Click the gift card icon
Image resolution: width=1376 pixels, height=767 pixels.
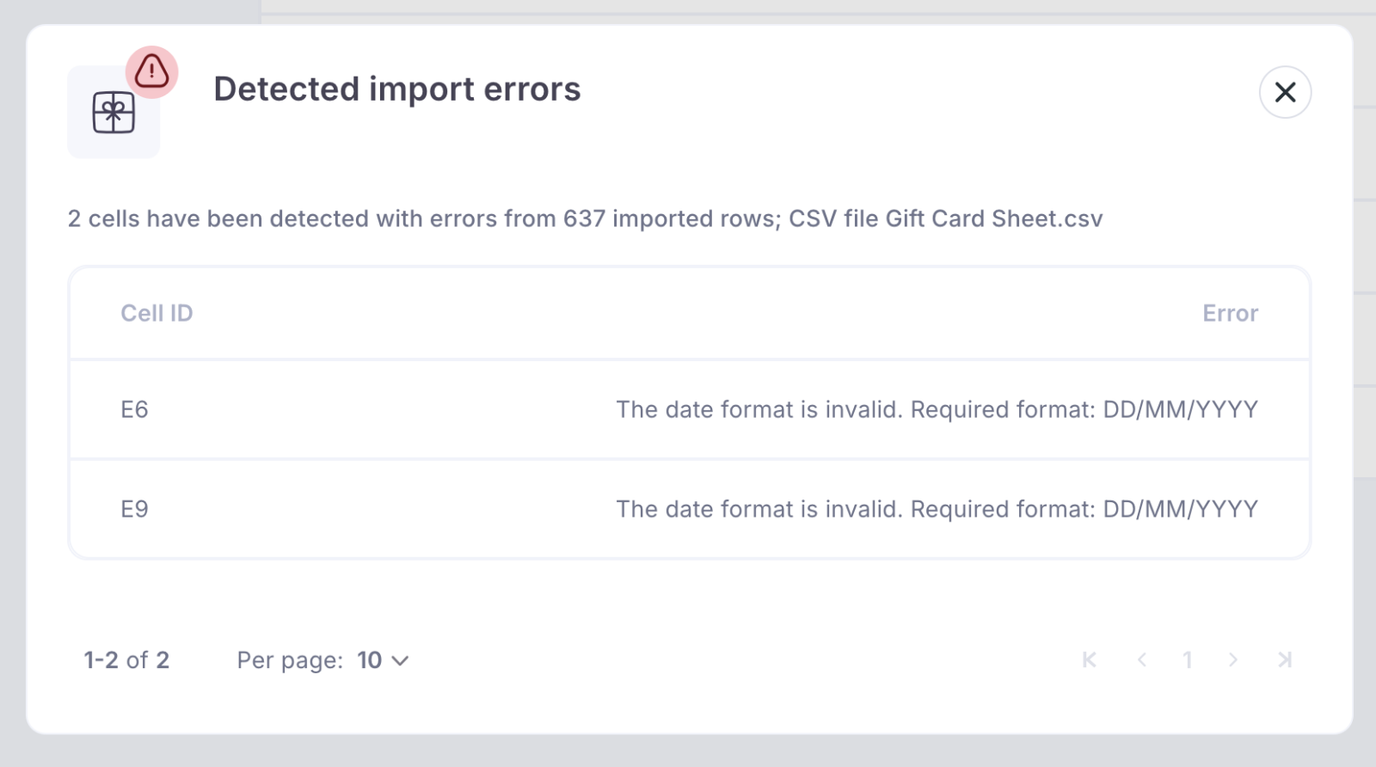(114, 113)
